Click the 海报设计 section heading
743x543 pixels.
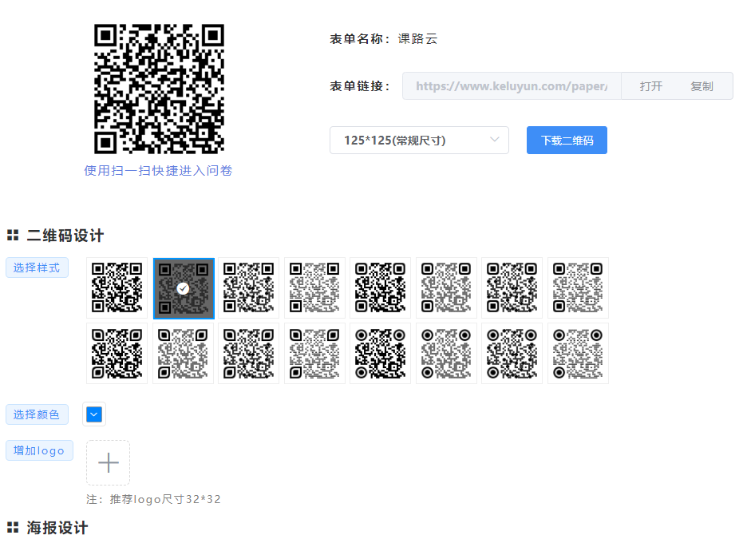click(x=57, y=527)
